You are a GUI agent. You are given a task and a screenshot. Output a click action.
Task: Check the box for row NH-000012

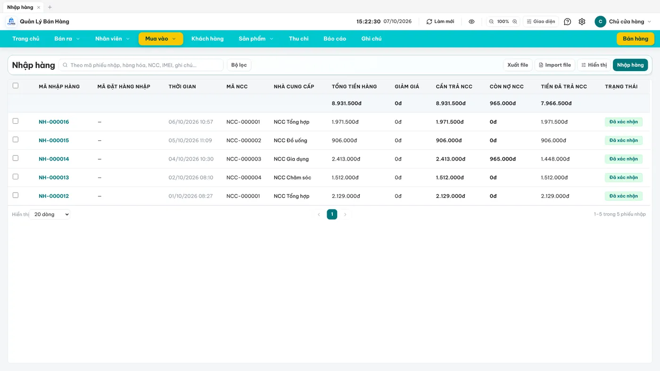[16, 195]
